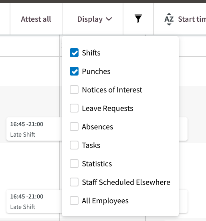Tick the All Employees checkbox
The width and height of the screenshot is (206, 221).
(74, 201)
